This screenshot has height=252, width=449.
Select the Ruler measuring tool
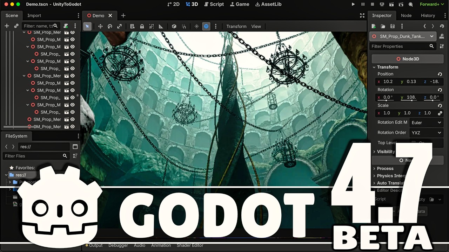click(161, 26)
